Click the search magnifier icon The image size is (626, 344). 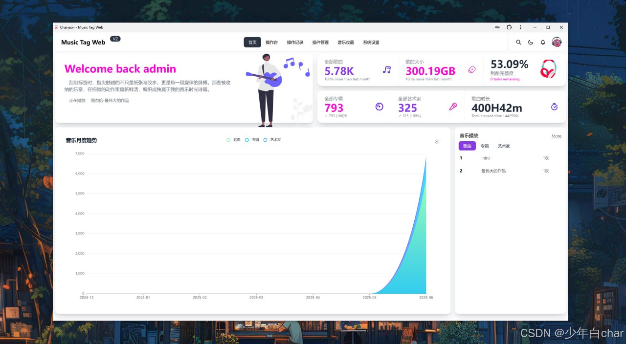518,43
